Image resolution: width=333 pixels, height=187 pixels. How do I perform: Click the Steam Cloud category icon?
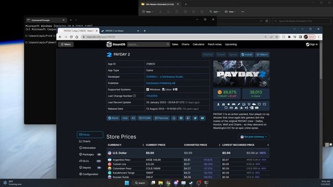[254, 104]
